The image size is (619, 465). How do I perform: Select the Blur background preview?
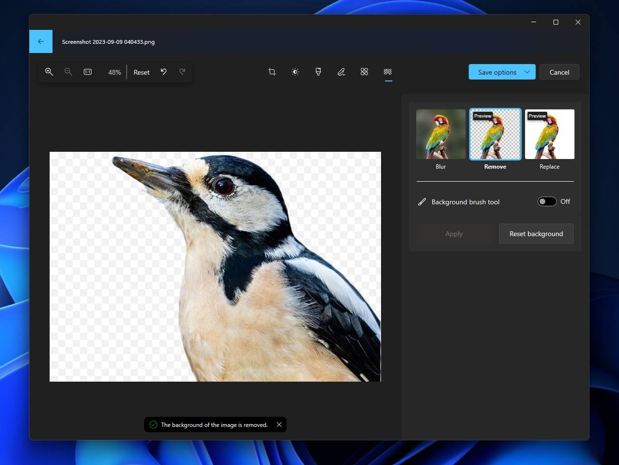441,134
